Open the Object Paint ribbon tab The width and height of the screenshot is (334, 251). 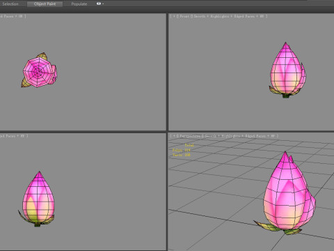click(x=45, y=4)
